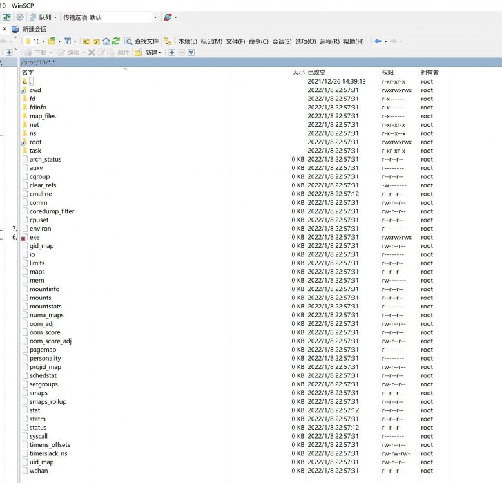Open preferences gear icon

click(x=20, y=17)
